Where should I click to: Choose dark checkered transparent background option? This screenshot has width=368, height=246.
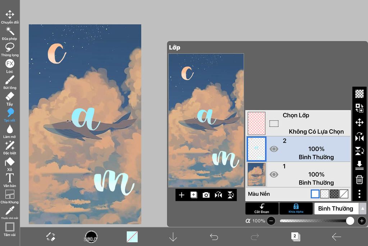[334, 194]
